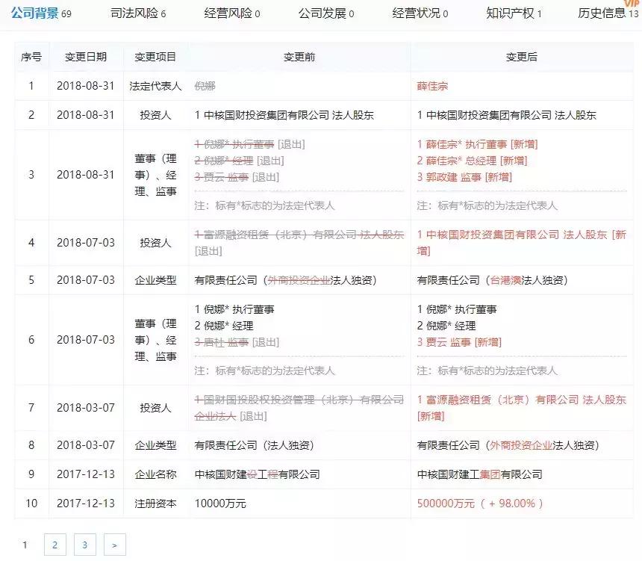Go to page 3 of the change records
The image size is (642, 561).
coord(84,545)
